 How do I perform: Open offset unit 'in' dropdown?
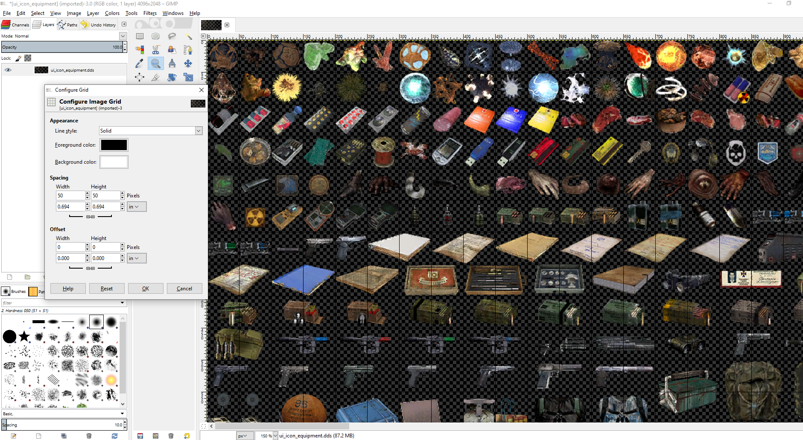click(x=137, y=258)
